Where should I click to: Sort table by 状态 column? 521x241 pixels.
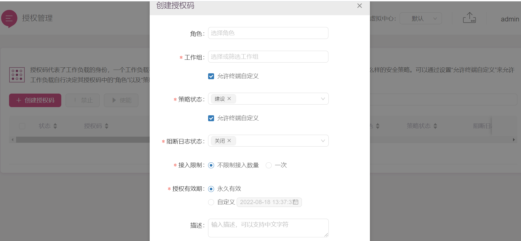55,126
